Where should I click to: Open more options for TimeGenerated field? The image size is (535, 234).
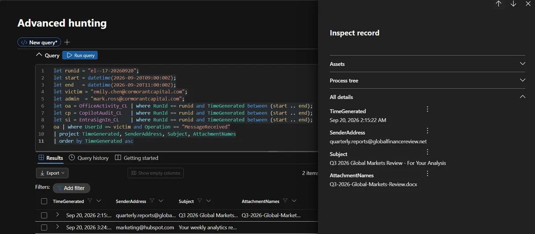tap(427, 109)
